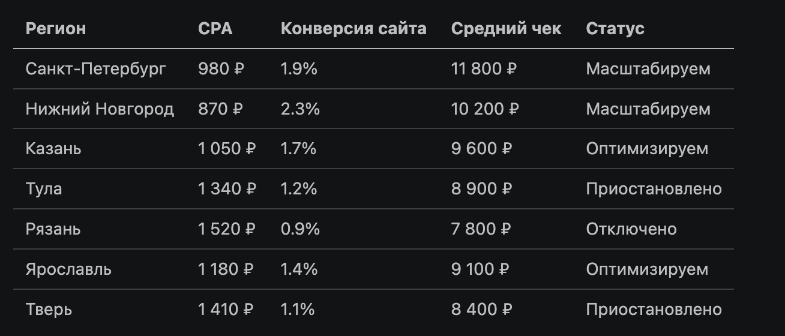Image resolution: width=785 pixels, height=336 pixels.
Task: Click the CPA column header
Action: click(215, 28)
